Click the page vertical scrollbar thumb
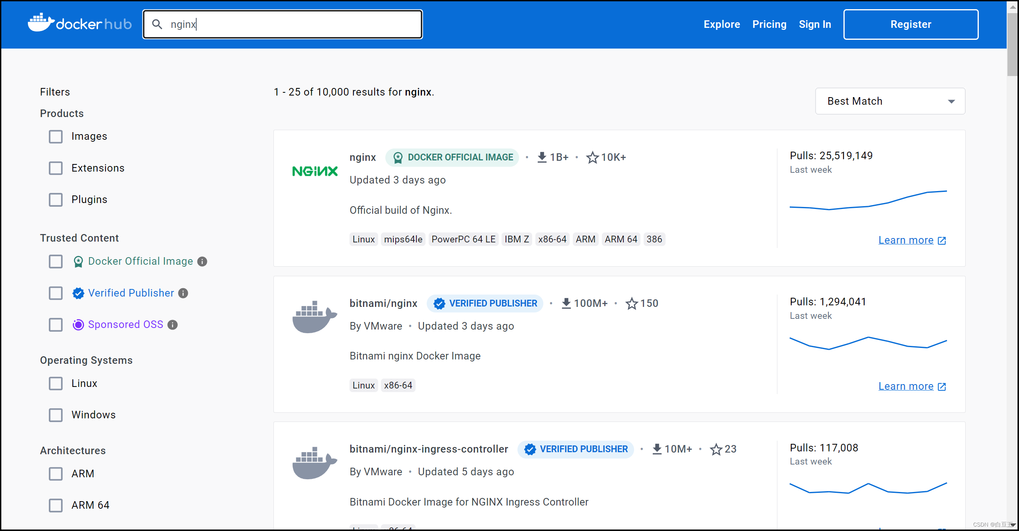The width and height of the screenshot is (1019, 531). 1013,44
